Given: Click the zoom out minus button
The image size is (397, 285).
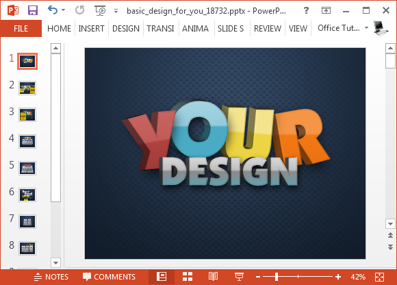Looking at the screenshot, I should point(258,277).
